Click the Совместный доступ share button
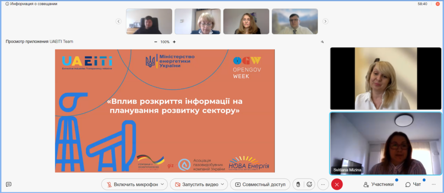 260,184
